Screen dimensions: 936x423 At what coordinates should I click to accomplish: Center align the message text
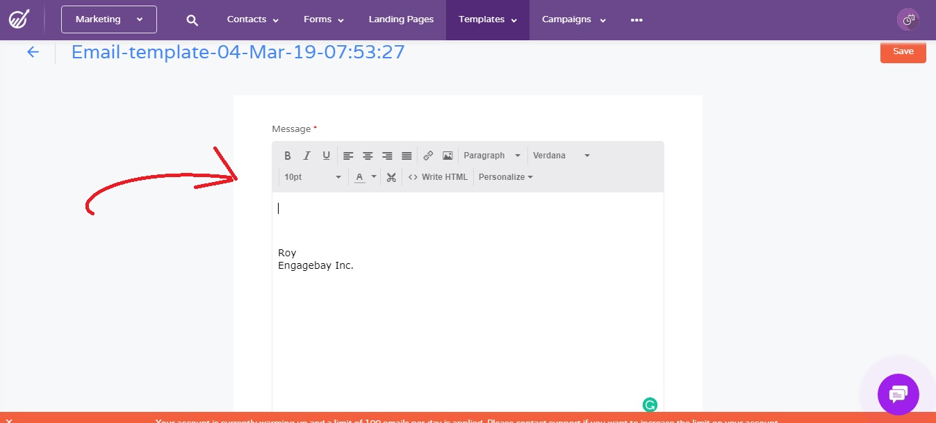(368, 156)
